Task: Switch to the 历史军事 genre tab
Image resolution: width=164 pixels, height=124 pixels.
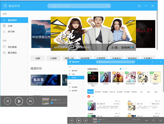Action: point(127,92)
